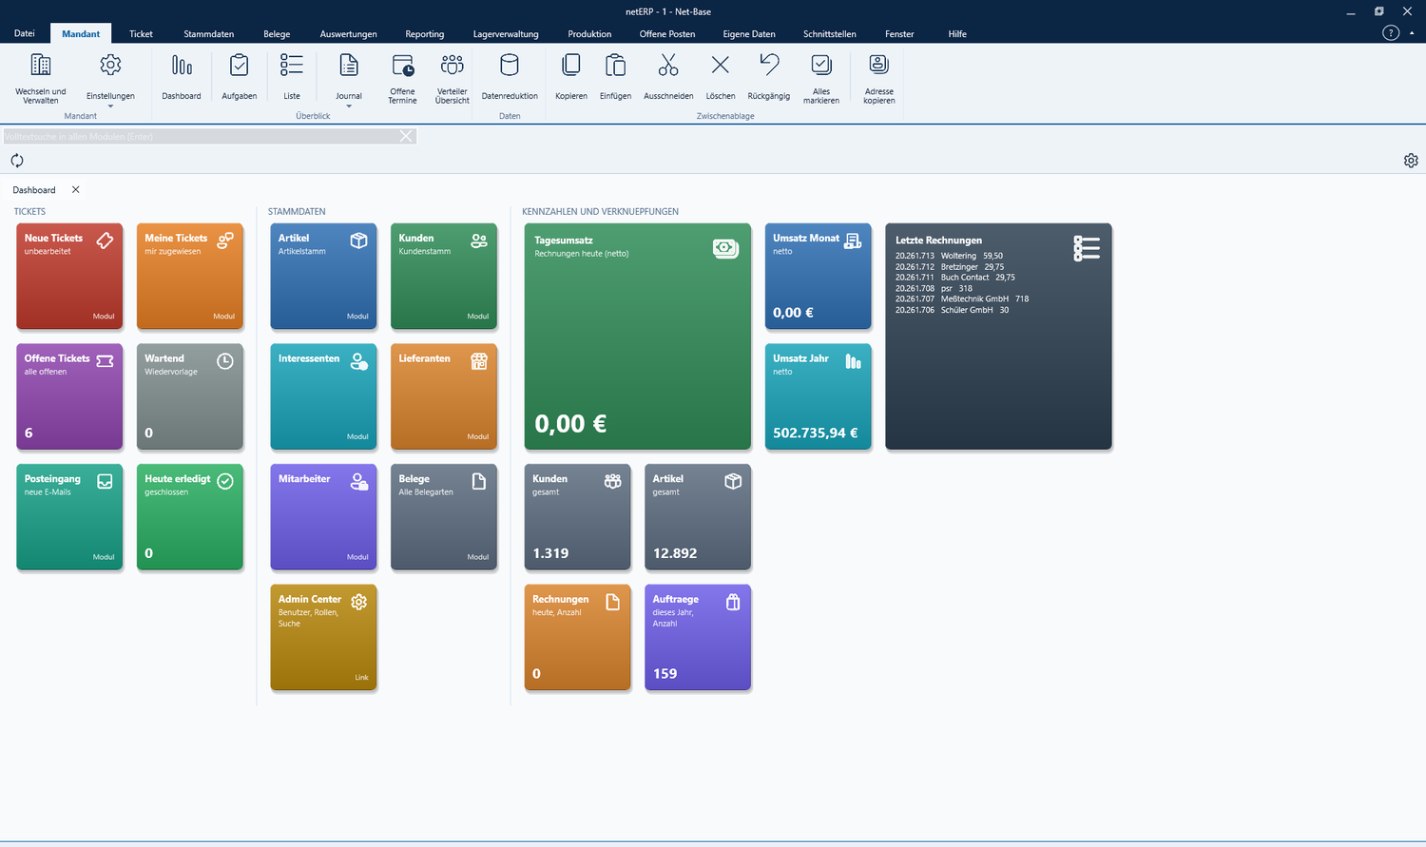Screen dimensions: 1426x847
Task: Open the Journal ribbon icon
Action: [x=349, y=66]
